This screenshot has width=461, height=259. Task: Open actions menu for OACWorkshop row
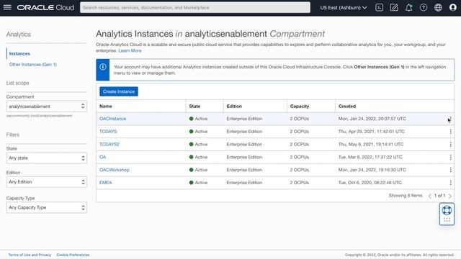(x=450, y=170)
